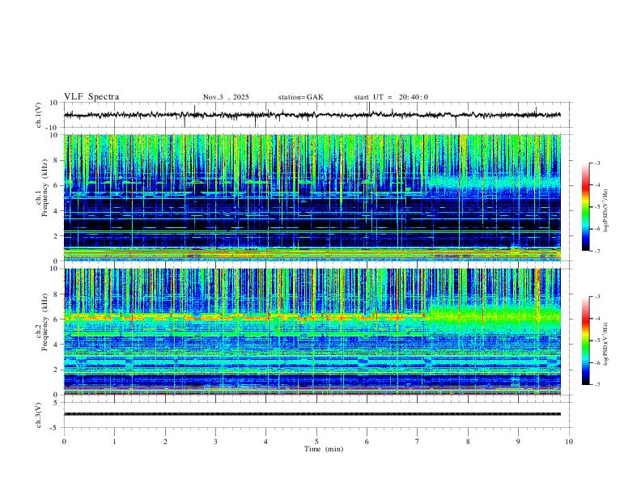The height and width of the screenshot is (495, 641).
Task: Click inside the ch.2 spectrogram panel
Action: click(312, 332)
